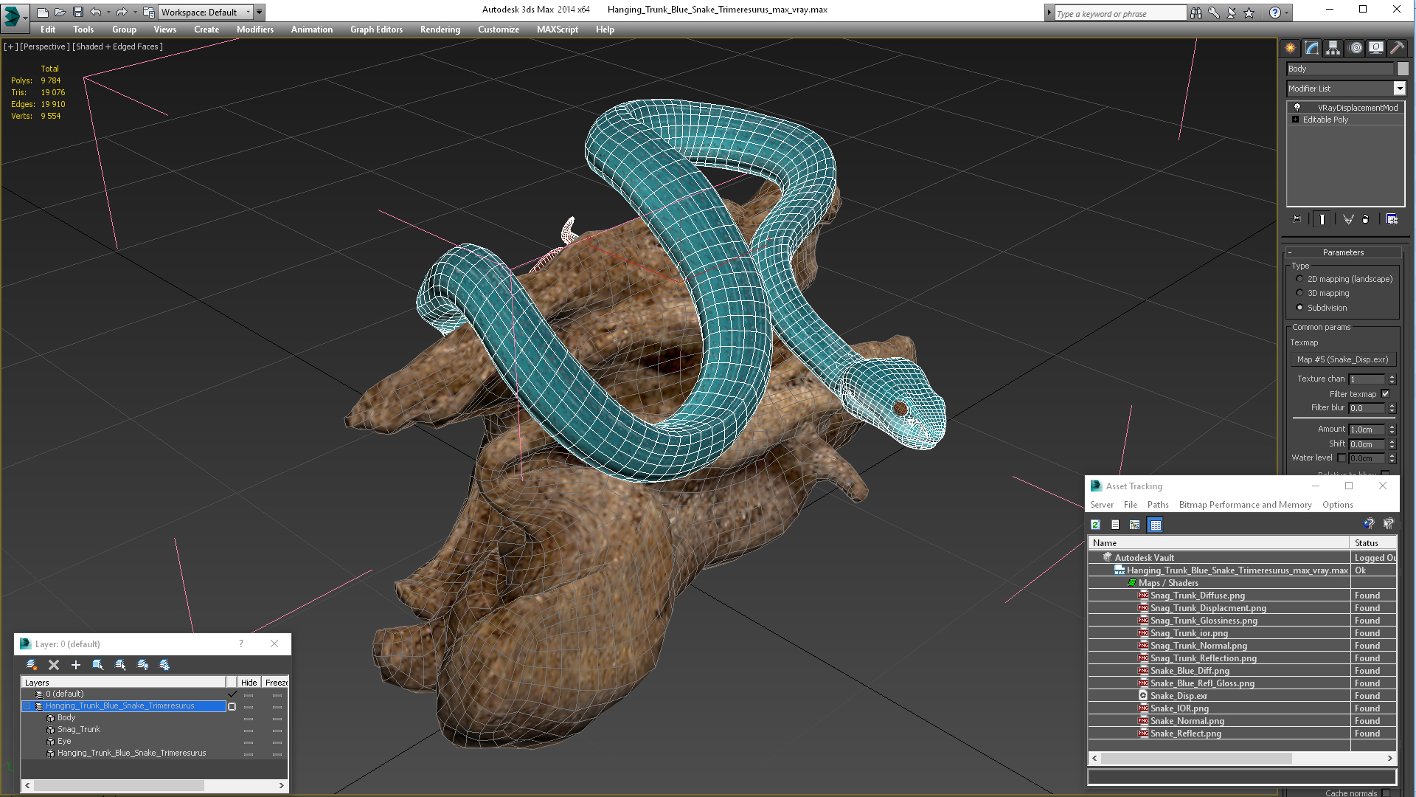Expand the Hanging_Trunk_Blue_Snake_Trimeresurus layer
1416x797 pixels.
(x=27, y=705)
